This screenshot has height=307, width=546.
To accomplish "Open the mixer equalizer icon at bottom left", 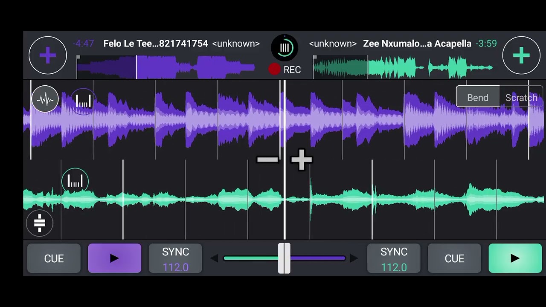I will pyautogui.click(x=40, y=223).
